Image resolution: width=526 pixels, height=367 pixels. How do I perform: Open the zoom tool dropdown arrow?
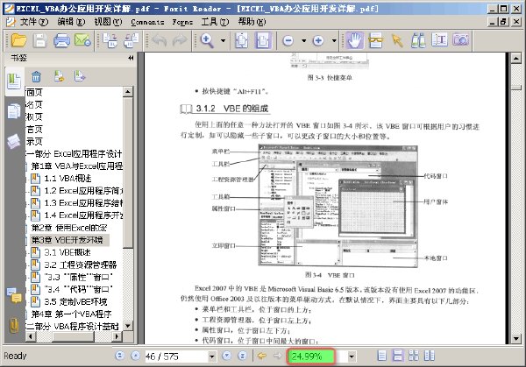[x=223, y=40]
